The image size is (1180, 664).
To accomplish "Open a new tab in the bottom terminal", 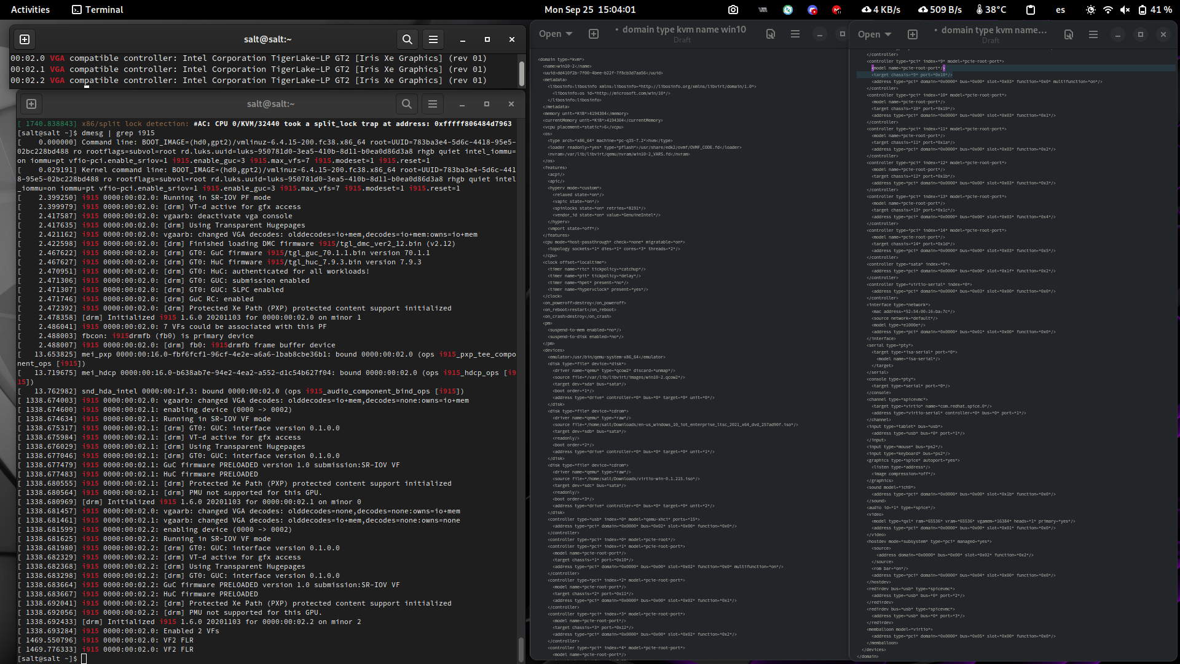I will 31,104.
